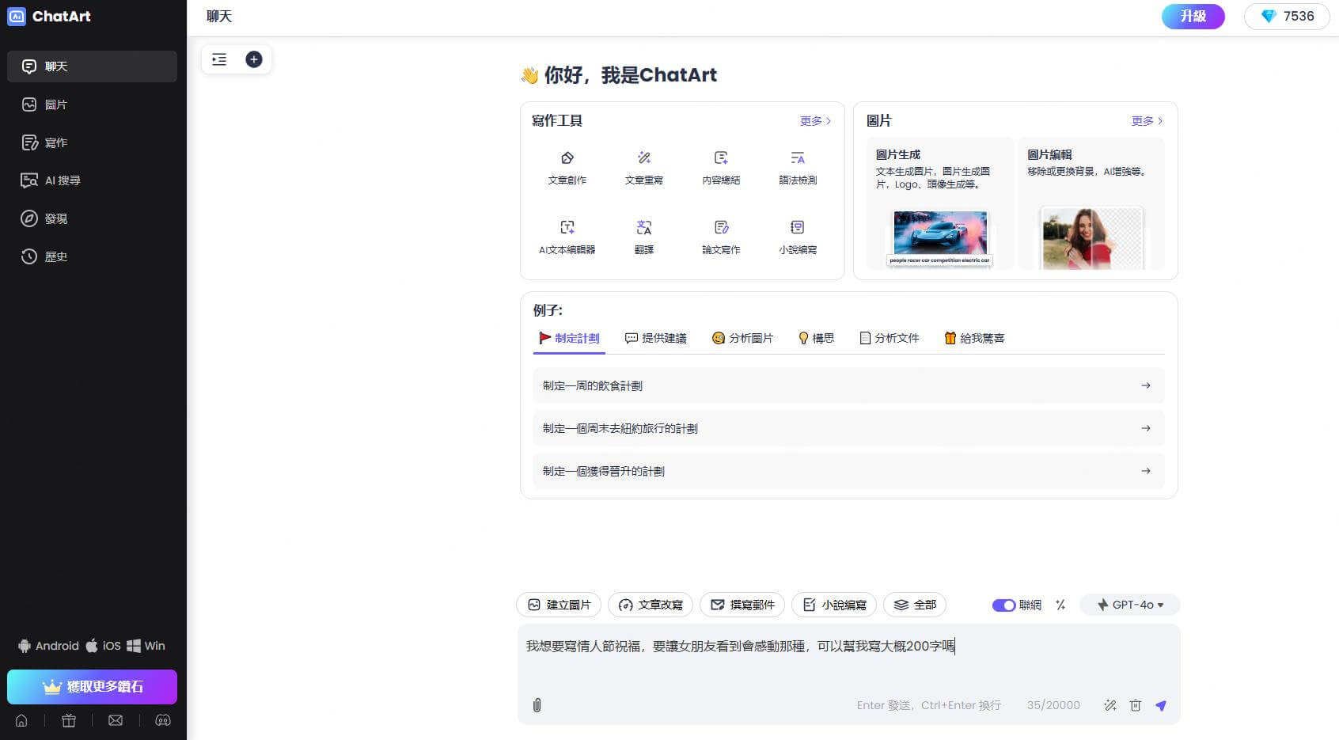Select the 構思 example tab
The width and height of the screenshot is (1339, 740).
tap(816, 338)
